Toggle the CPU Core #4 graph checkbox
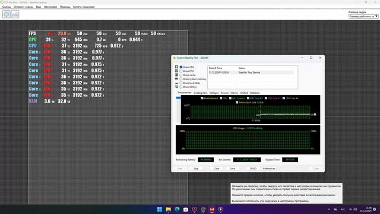The height and width of the screenshot is (214, 380). 284,98
